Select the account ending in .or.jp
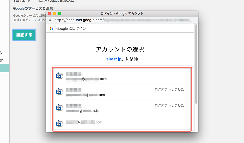The height and width of the screenshot is (143, 244). click(x=120, y=108)
